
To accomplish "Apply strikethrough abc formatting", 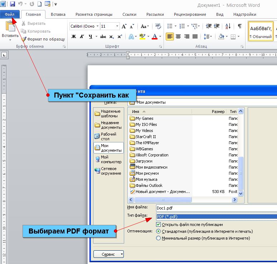I will (103, 37).
